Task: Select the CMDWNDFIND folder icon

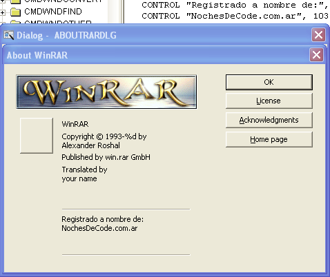Action: (15, 12)
